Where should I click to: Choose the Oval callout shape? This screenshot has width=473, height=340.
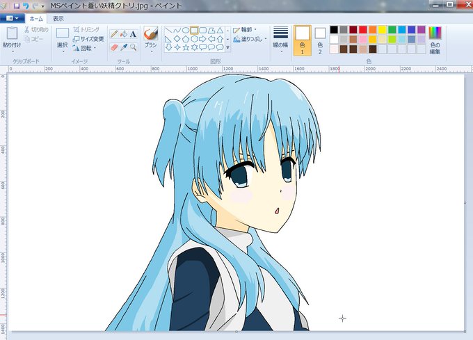pyautogui.click(x=211, y=47)
